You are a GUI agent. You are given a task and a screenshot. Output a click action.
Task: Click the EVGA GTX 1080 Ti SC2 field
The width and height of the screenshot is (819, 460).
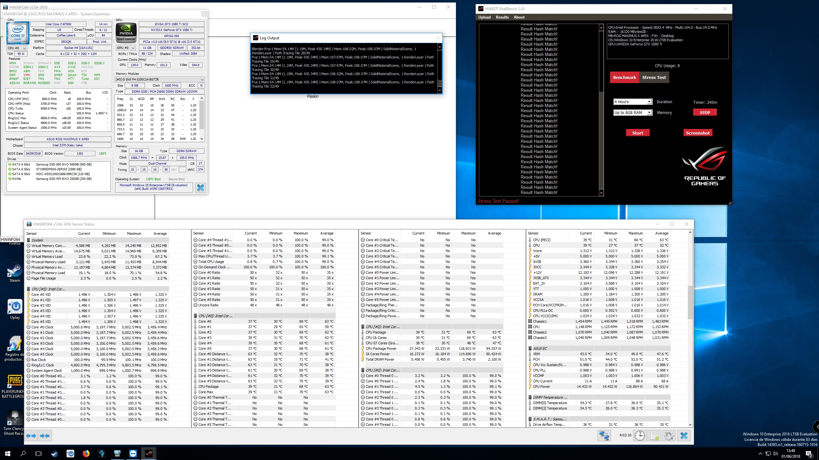pyautogui.click(x=171, y=24)
